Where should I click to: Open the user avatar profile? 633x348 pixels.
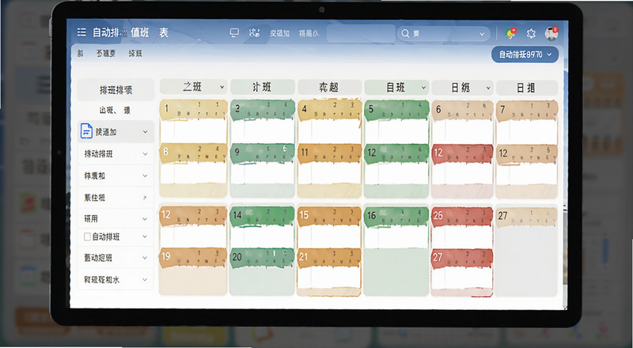point(551,33)
